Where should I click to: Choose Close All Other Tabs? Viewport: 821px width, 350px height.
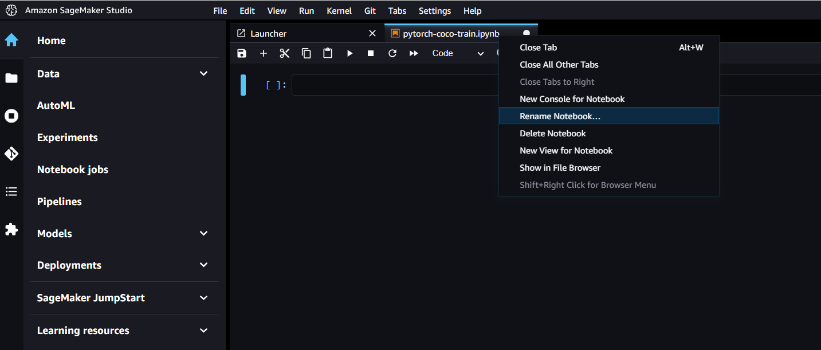pyautogui.click(x=609, y=65)
